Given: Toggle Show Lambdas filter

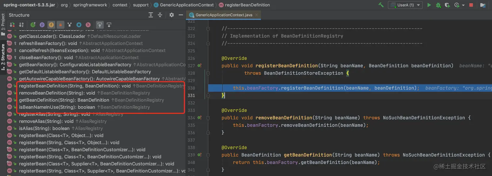Looking at the screenshot, I should (x=88, y=25).
